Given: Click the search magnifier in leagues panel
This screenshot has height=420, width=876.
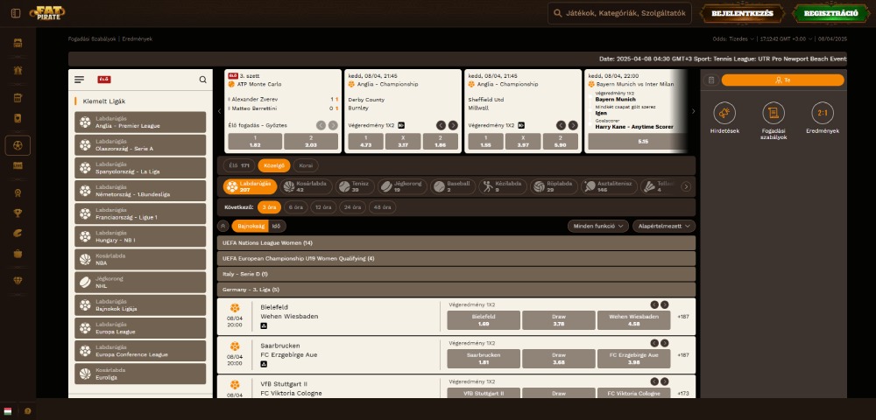Looking at the screenshot, I should click(x=203, y=80).
